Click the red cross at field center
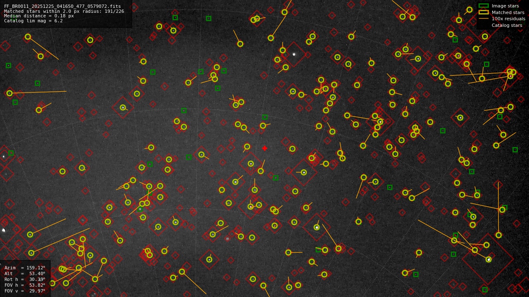This screenshot has height=297, width=529. click(x=265, y=148)
